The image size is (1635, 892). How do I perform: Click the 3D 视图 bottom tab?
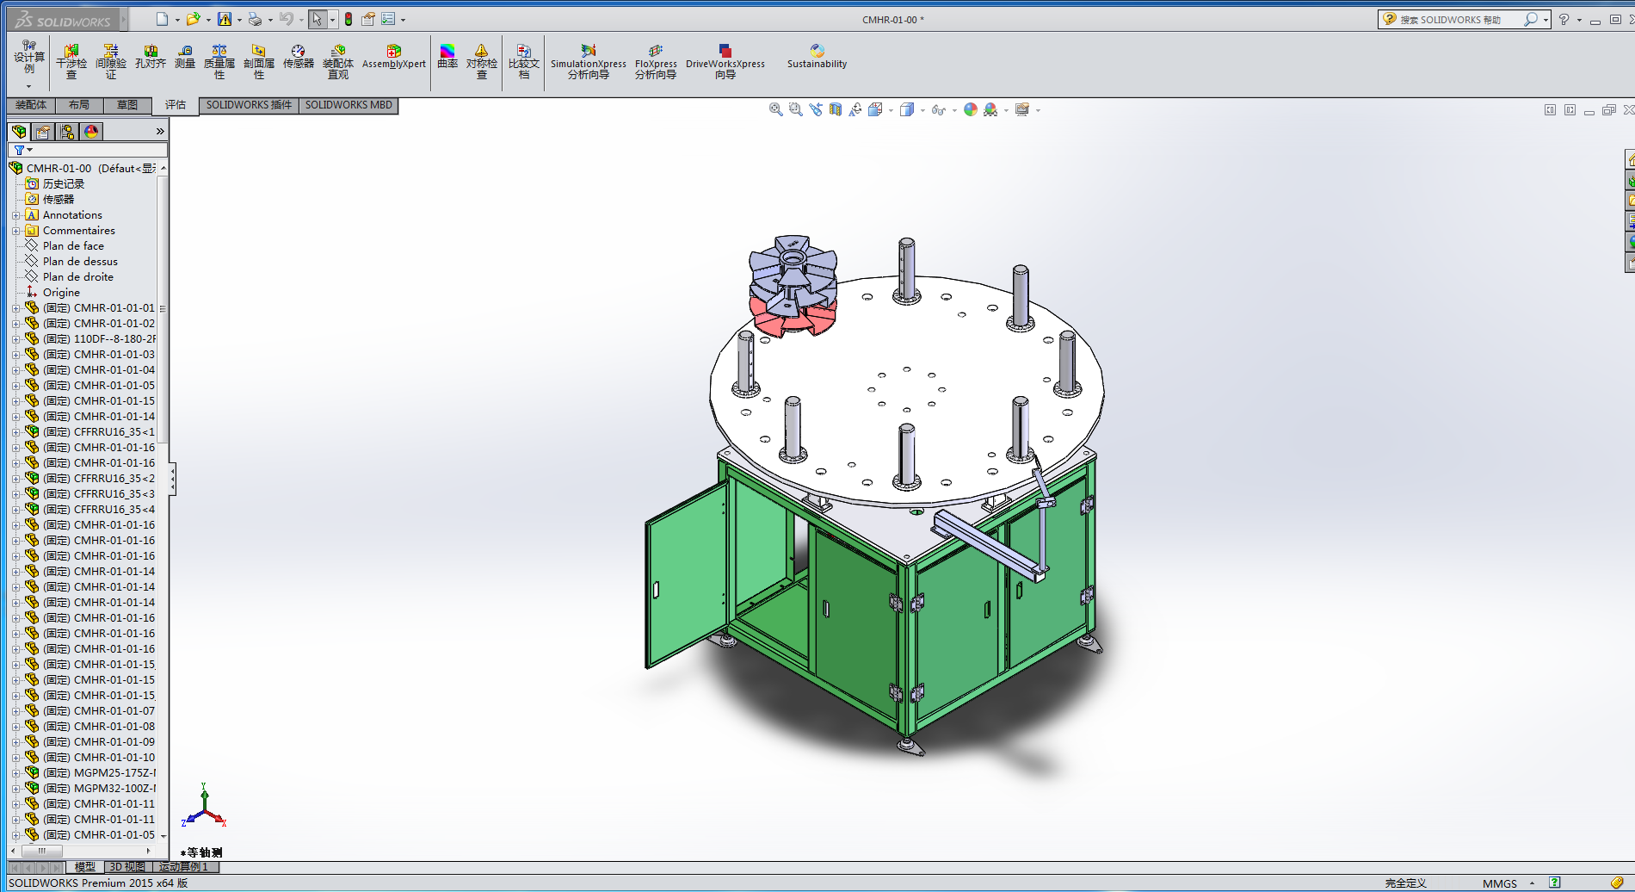pos(127,867)
